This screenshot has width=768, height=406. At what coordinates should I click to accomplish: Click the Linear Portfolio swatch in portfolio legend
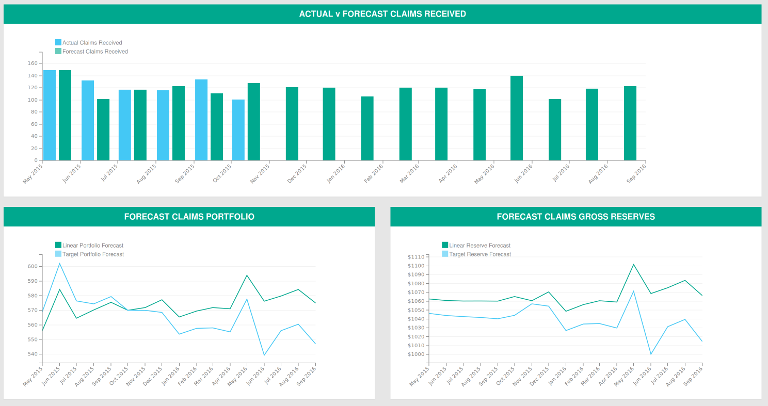click(58, 246)
